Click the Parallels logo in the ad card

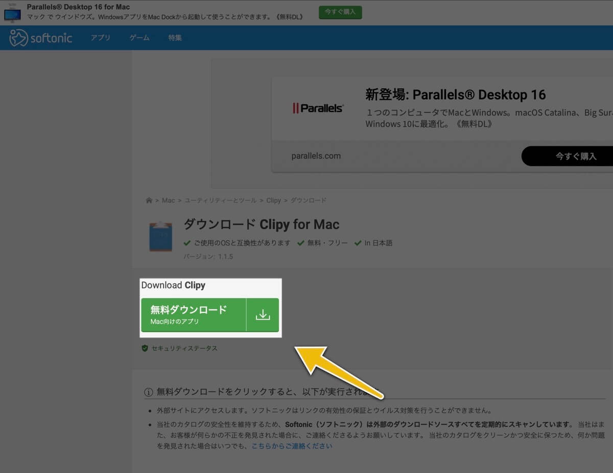click(x=318, y=108)
